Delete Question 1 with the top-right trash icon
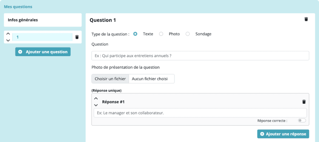 [306, 19]
